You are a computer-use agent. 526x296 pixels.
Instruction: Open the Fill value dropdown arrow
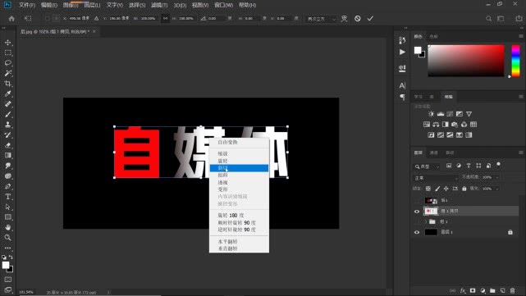(497, 189)
